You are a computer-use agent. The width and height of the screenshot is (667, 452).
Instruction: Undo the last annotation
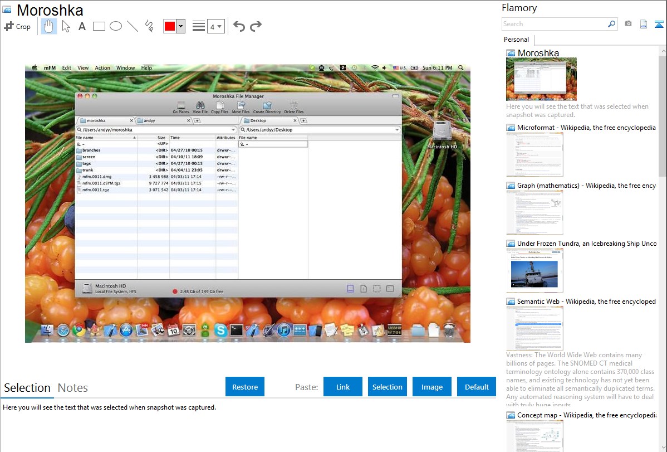[x=239, y=26]
